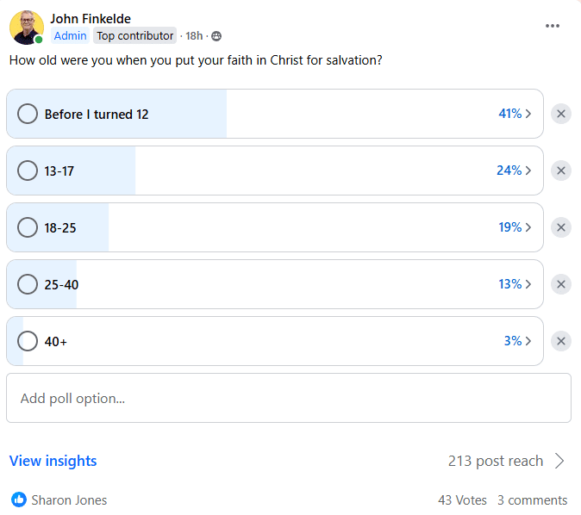Image resolution: width=581 pixels, height=515 pixels.
Task: Open the 3 comments link
Action: 532,500
